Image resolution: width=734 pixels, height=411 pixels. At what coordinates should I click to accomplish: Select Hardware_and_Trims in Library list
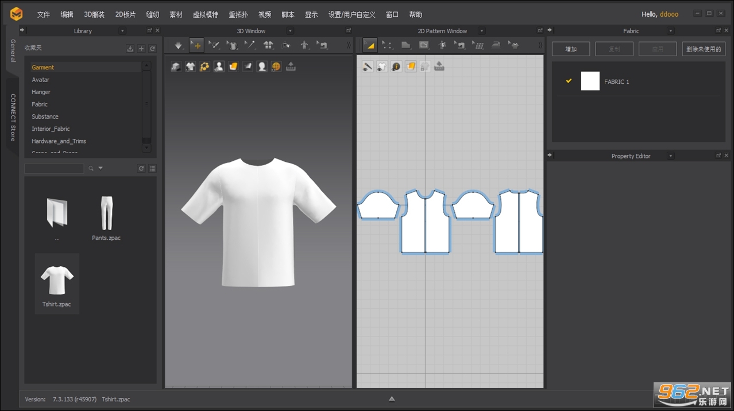[x=59, y=141]
